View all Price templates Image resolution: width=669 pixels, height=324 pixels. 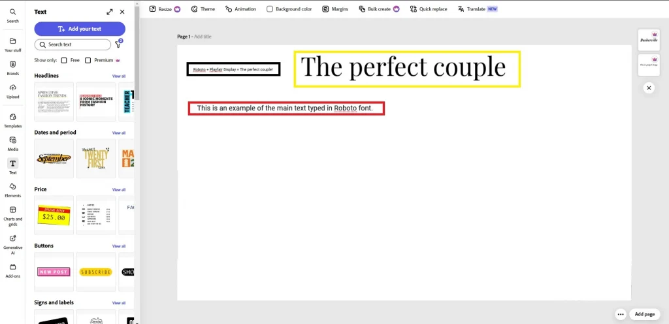click(x=119, y=189)
